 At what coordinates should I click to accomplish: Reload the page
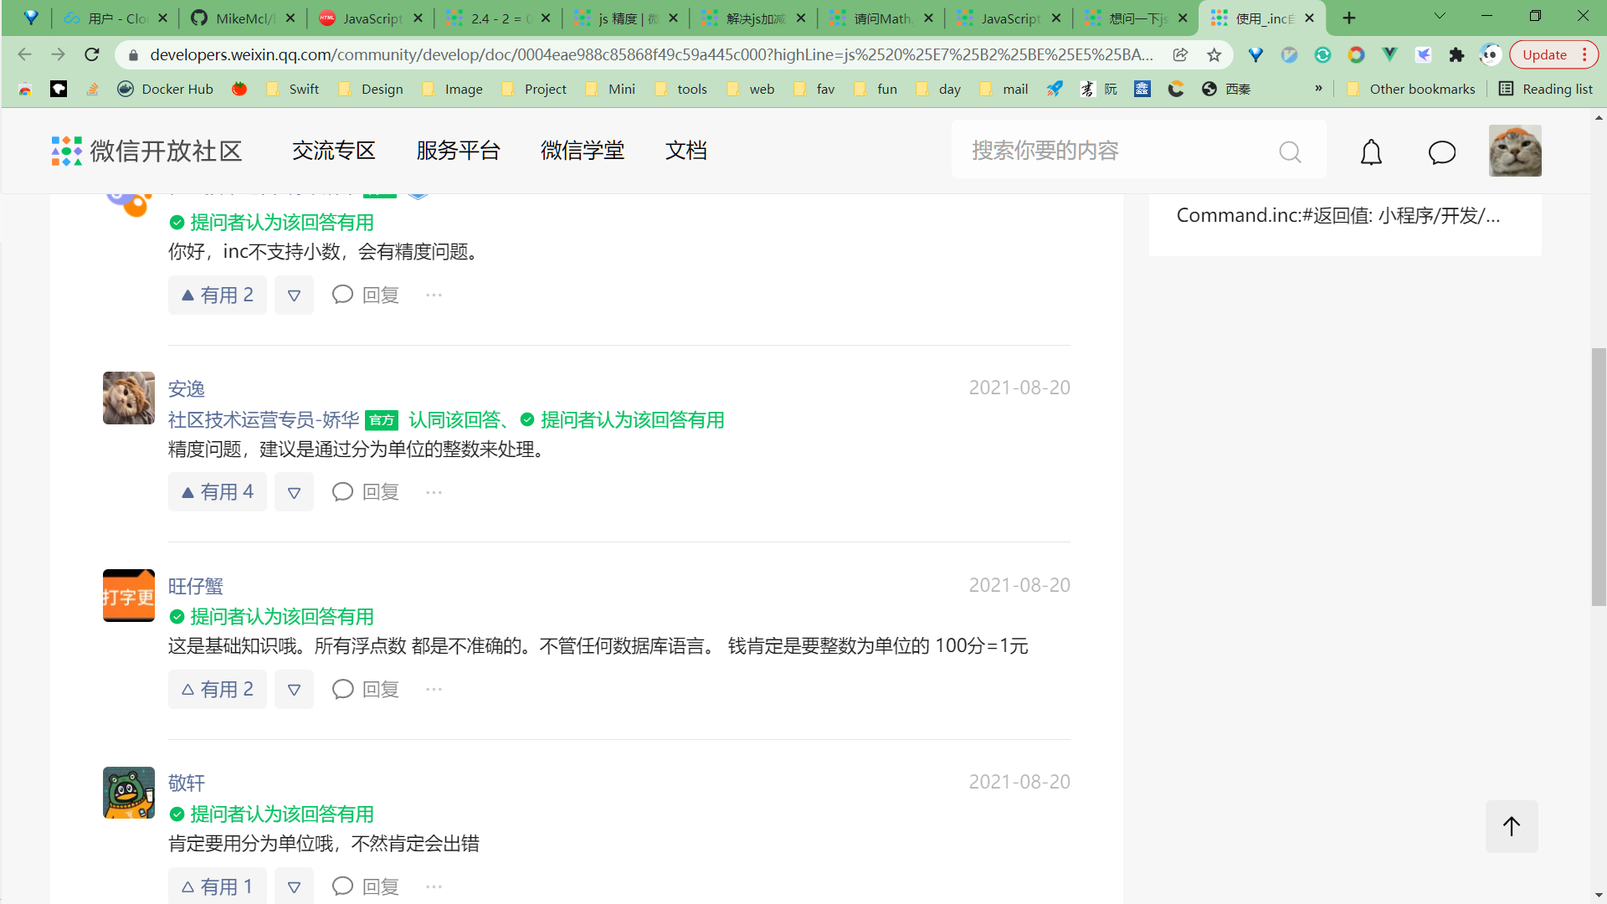point(92,55)
